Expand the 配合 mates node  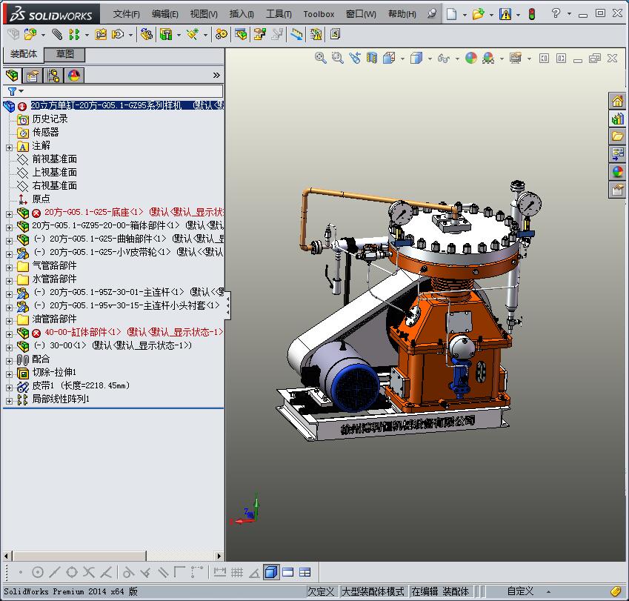pos(9,359)
